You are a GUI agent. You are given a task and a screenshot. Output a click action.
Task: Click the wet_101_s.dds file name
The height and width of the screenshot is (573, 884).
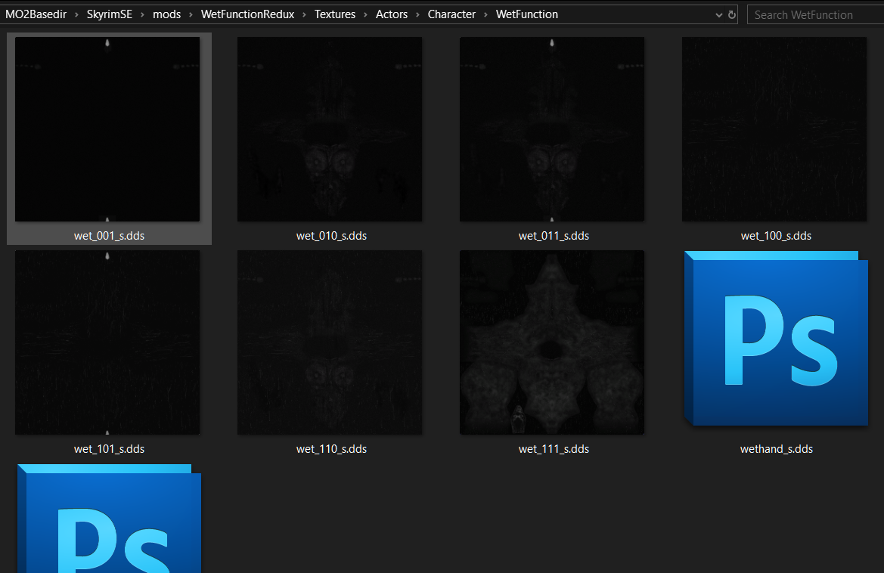coord(109,448)
